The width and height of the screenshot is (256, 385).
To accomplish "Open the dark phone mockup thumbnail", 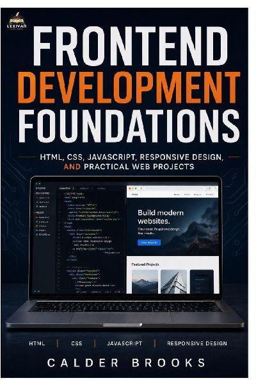I will [202, 282].
